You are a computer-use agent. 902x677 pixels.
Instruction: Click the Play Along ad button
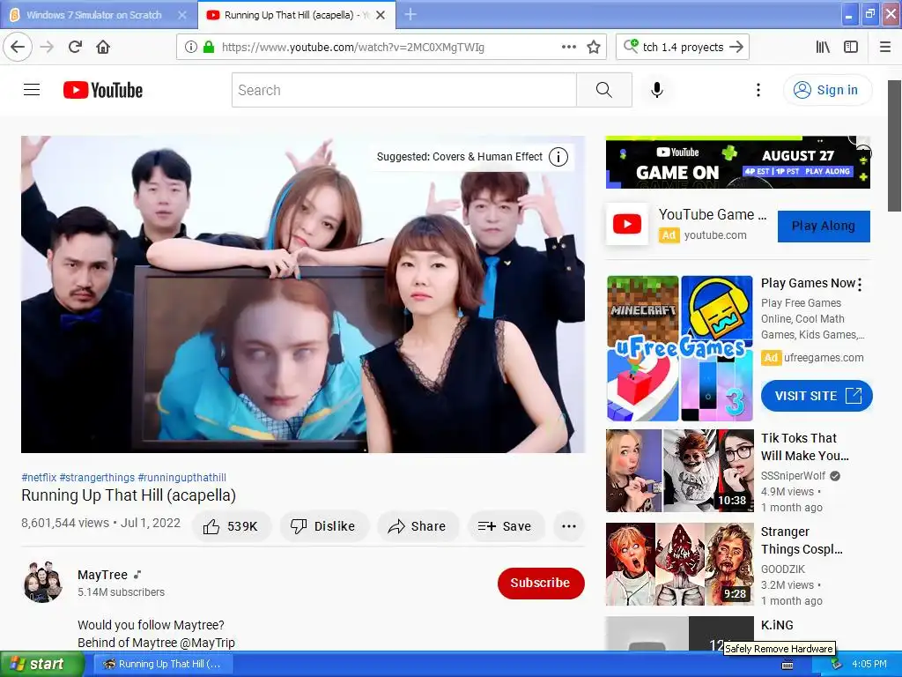(x=824, y=227)
